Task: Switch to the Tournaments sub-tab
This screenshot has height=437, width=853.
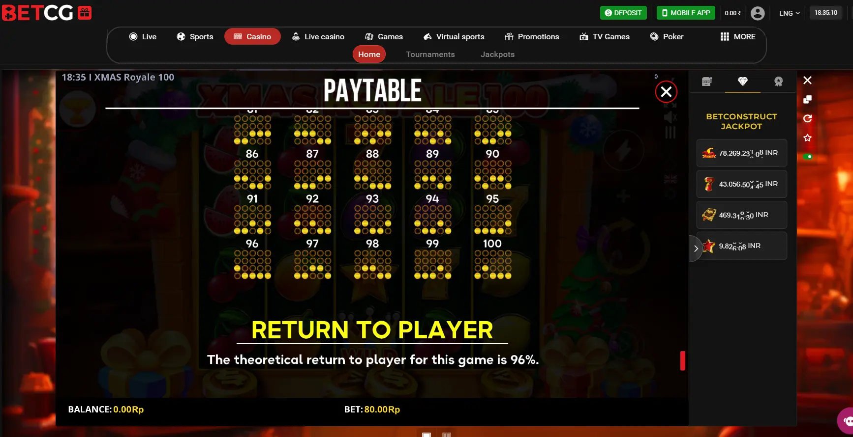Action: tap(430, 55)
